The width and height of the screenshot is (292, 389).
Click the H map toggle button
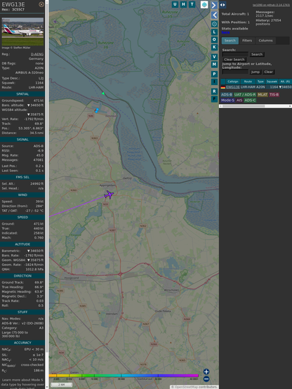[183, 4]
